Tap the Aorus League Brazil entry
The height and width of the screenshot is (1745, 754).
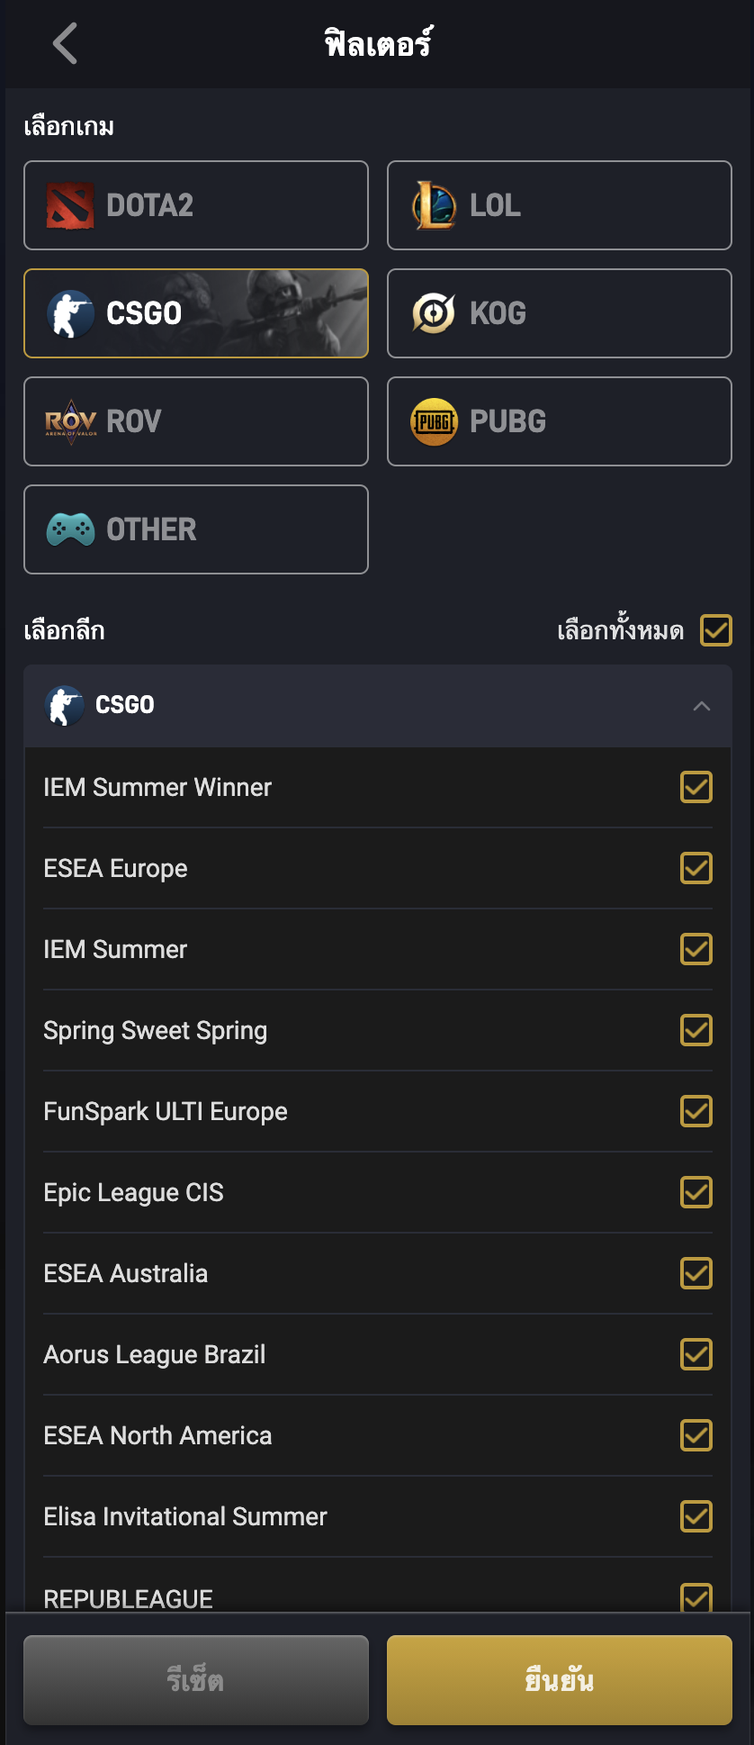(x=155, y=1354)
